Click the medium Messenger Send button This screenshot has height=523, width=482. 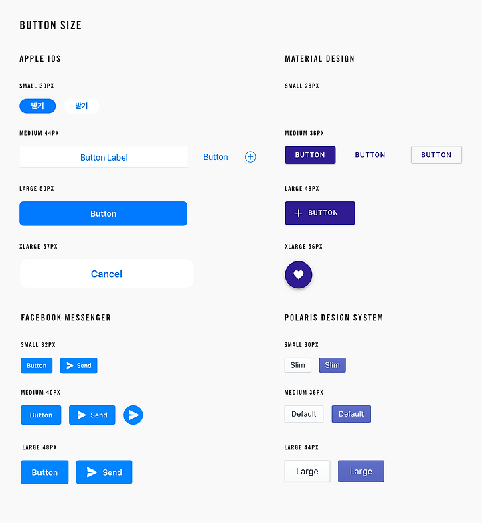pyautogui.click(x=92, y=415)
